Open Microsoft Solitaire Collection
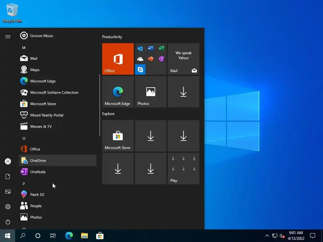323x242 pixels. (58, 92)
